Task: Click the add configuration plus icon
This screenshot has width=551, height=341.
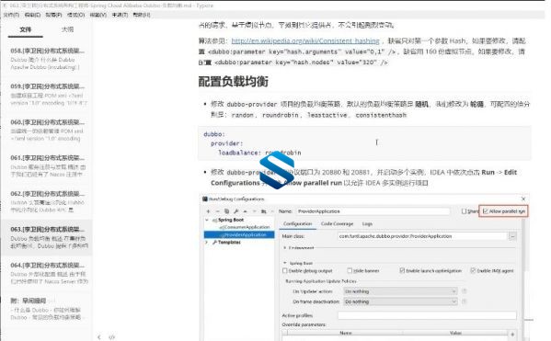Action: (x=208, y=211)
